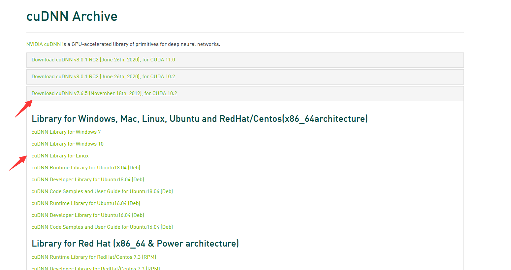
Task: Download cuDNN Runtime Library for Ubuntu16.04 (Deb)
Action: pyautogui.click(x=86, y=203)
